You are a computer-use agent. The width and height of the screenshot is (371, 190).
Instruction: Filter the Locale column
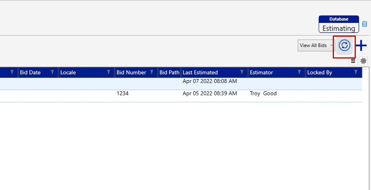pyautogui.click(x=108, y=72)
